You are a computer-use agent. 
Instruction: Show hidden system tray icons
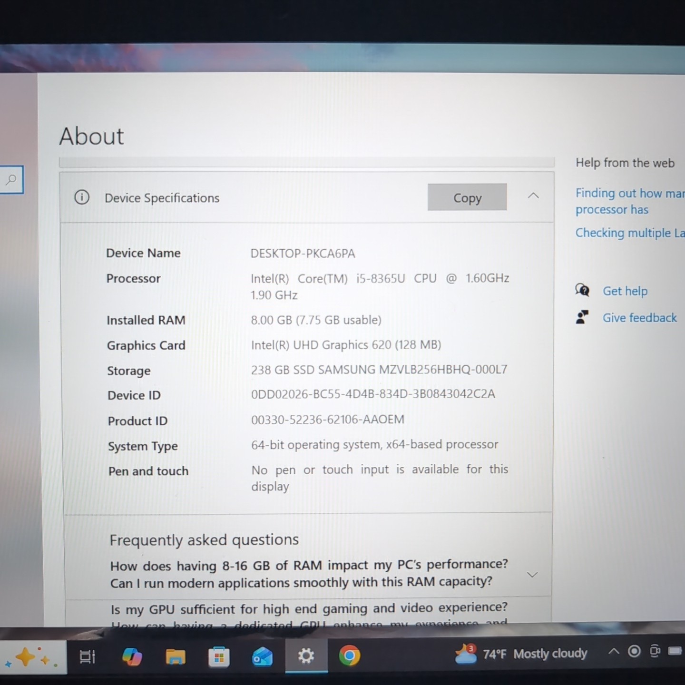click(614, 651)
